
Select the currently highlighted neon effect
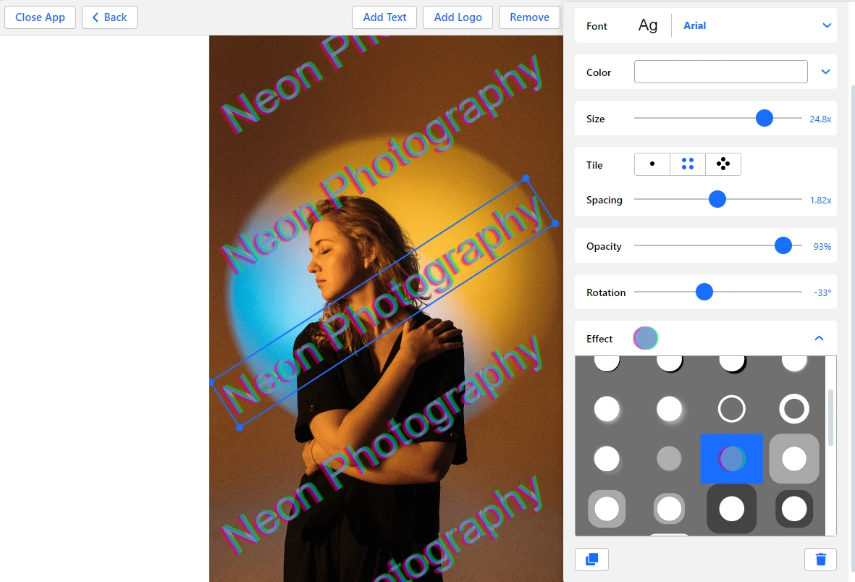[732, 458]
